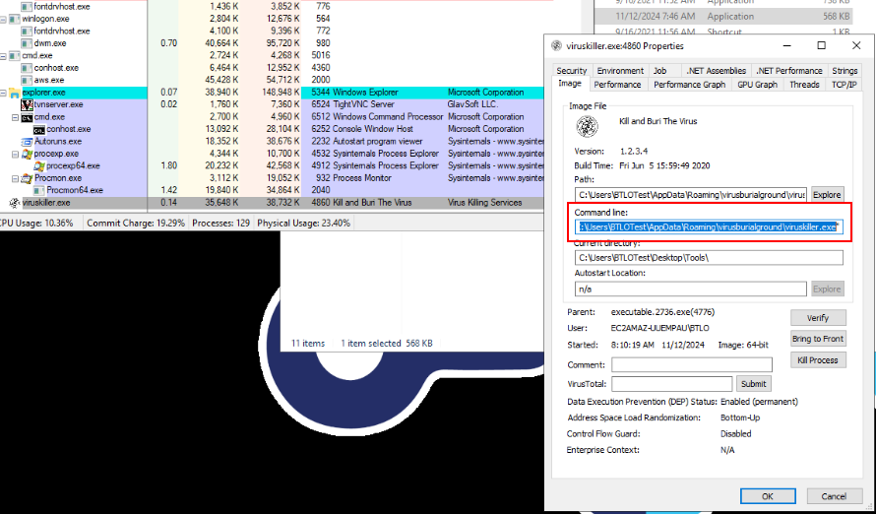Screen dimensions: 876x514
Task: Click the conhost.exe console icon under explorer
Action: point(39,130)
